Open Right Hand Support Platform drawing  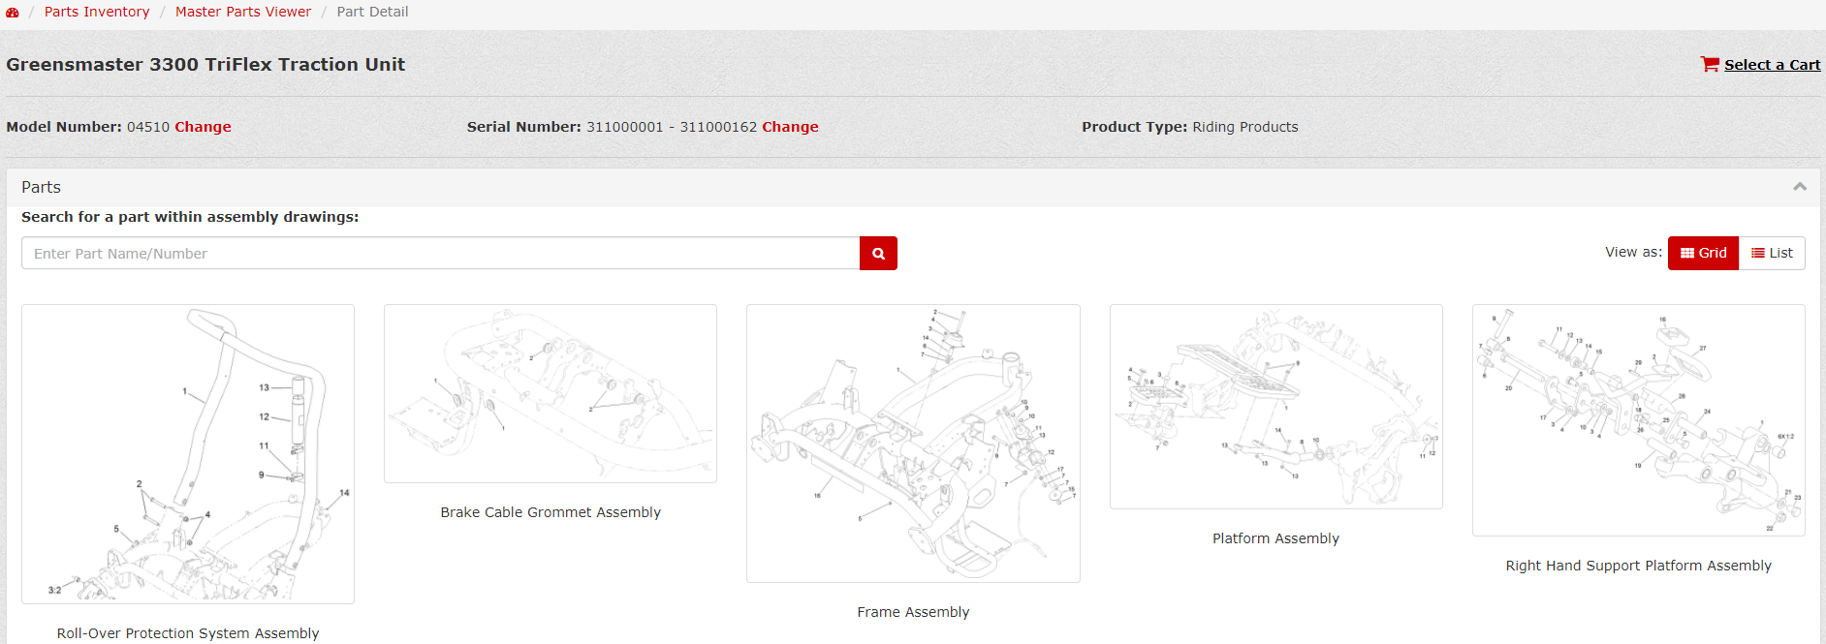(x=1638, y=420)
